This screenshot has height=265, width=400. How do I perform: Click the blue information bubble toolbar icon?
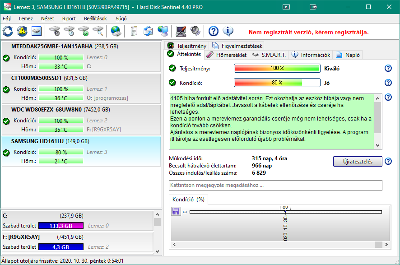[x=228, y=31]
